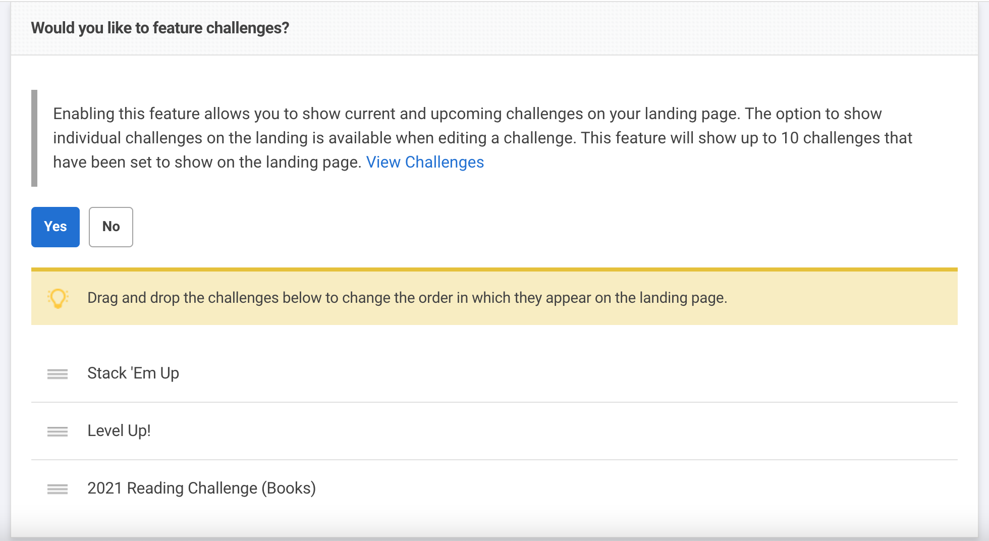Disable featured challenges by selecting No
The image size is (989, 541).
coord(111,227)
